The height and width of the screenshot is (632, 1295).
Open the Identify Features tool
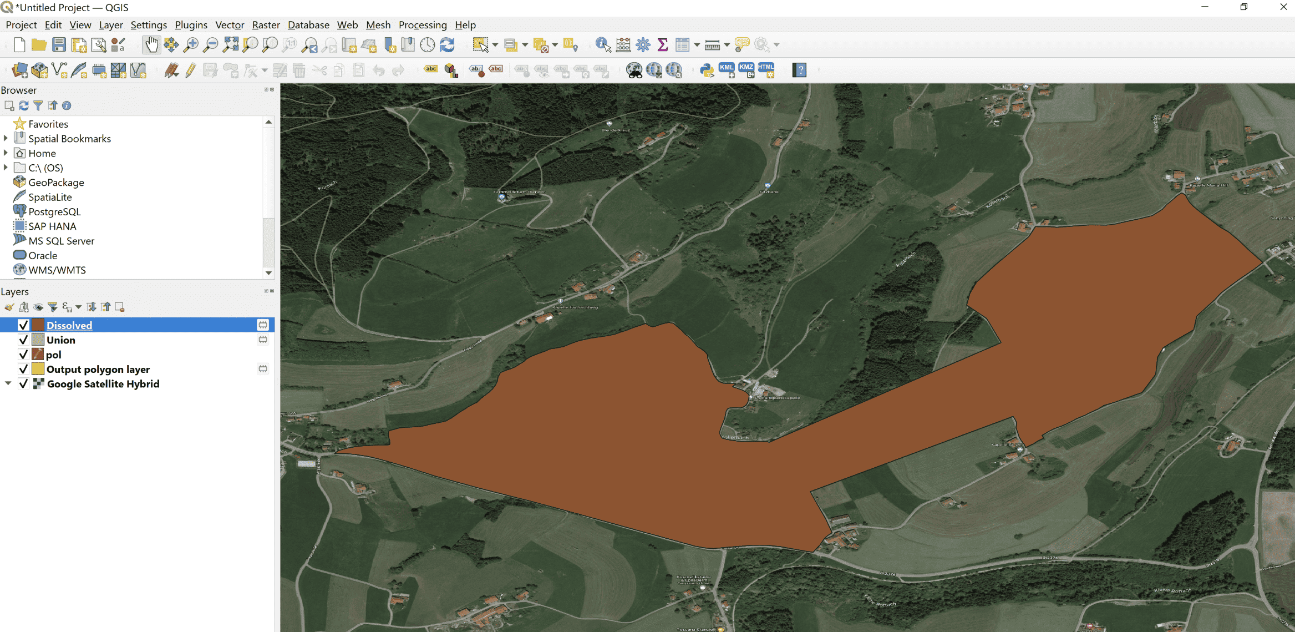pyautogui.click(x=602, y=45)
